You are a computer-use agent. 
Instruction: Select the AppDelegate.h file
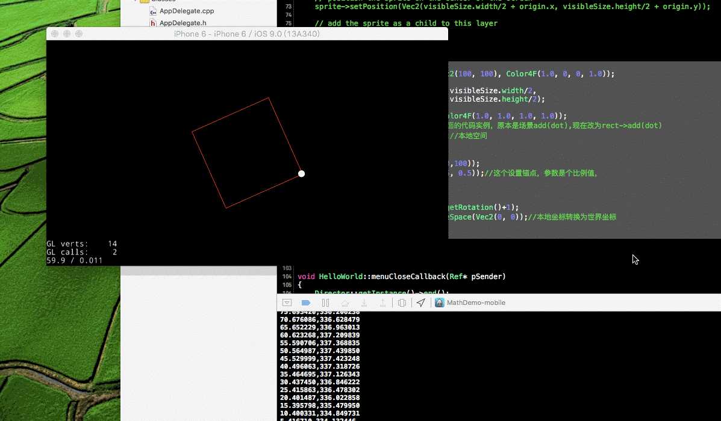point(183,23)
